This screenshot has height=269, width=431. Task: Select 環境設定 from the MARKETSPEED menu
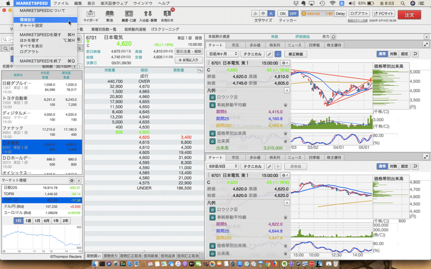[x=45, y=20]
